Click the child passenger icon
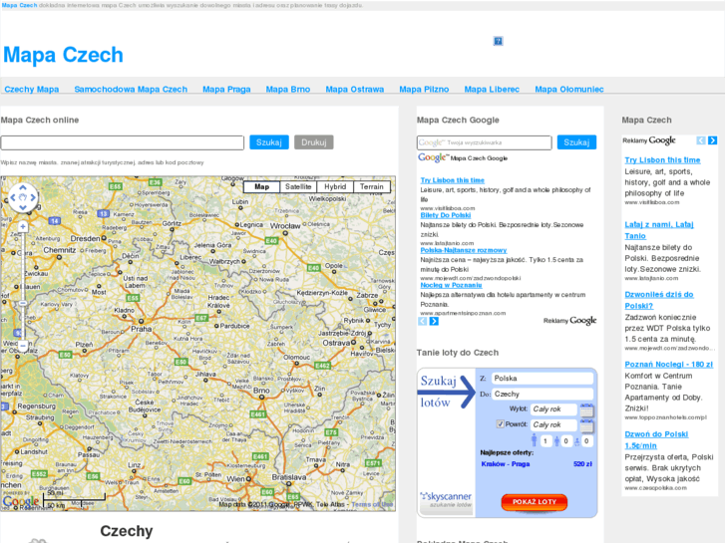Image resolution: width=725 pixels, height=543 pixels. pyautogui.click(x=556, y=441)
